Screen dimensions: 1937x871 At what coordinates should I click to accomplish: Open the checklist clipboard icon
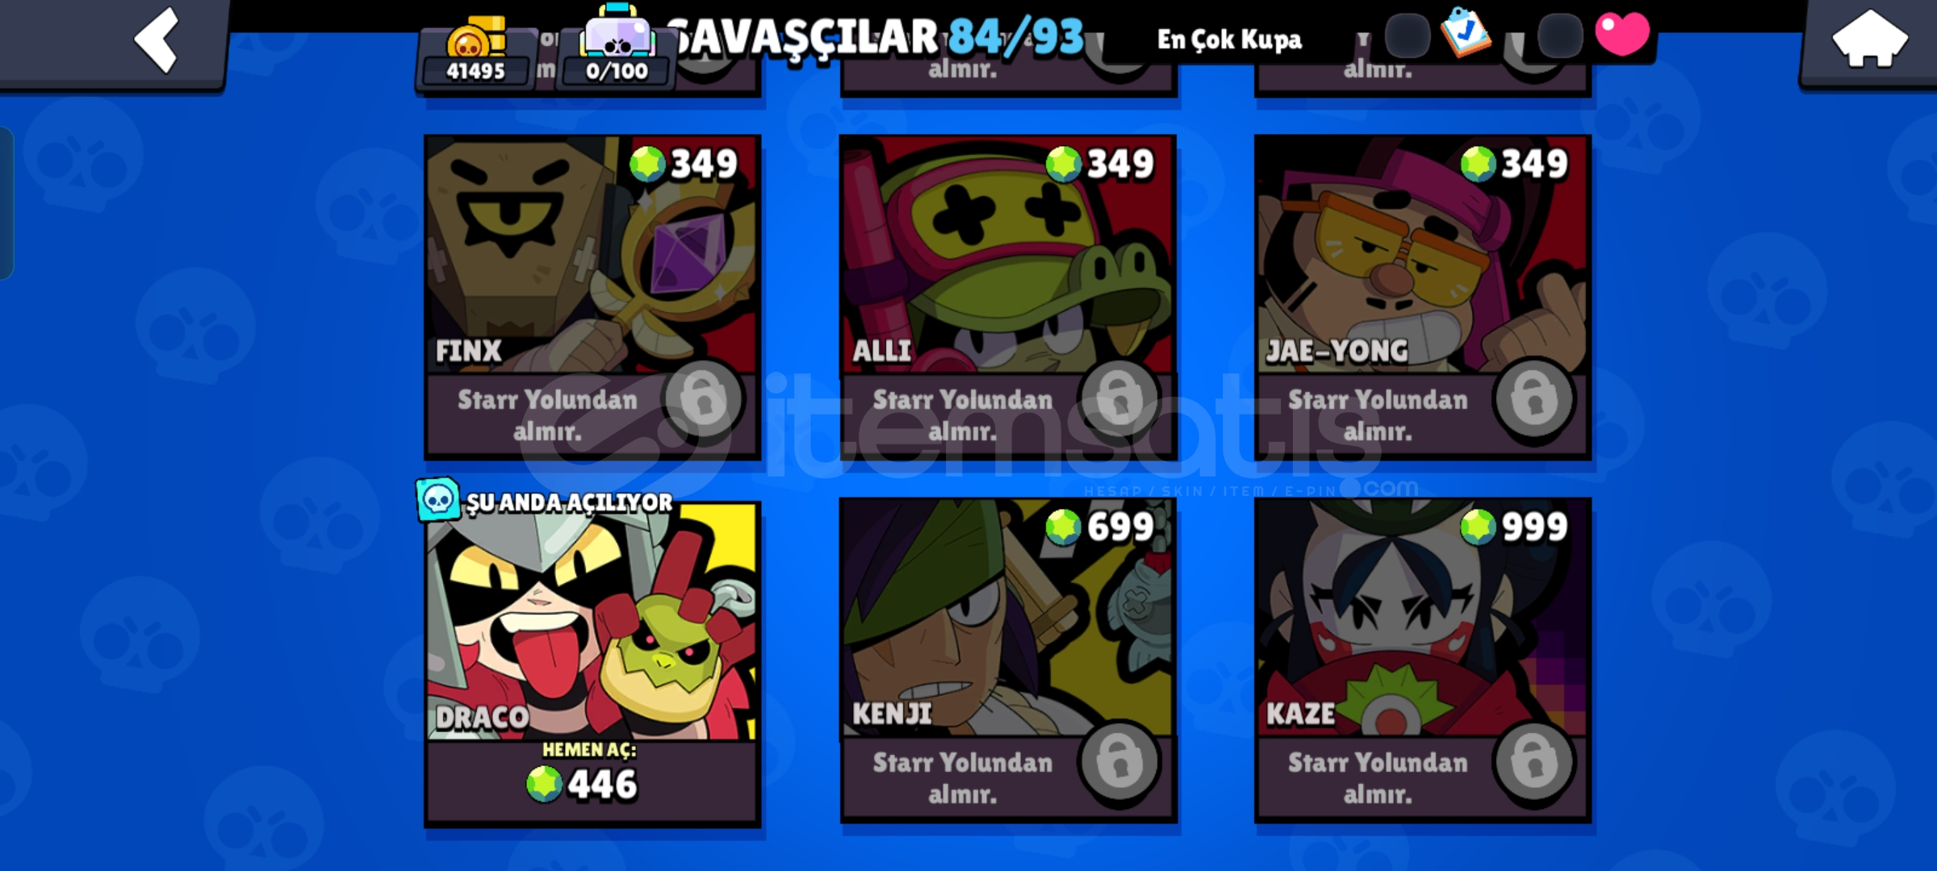(x=1466, y=32)
